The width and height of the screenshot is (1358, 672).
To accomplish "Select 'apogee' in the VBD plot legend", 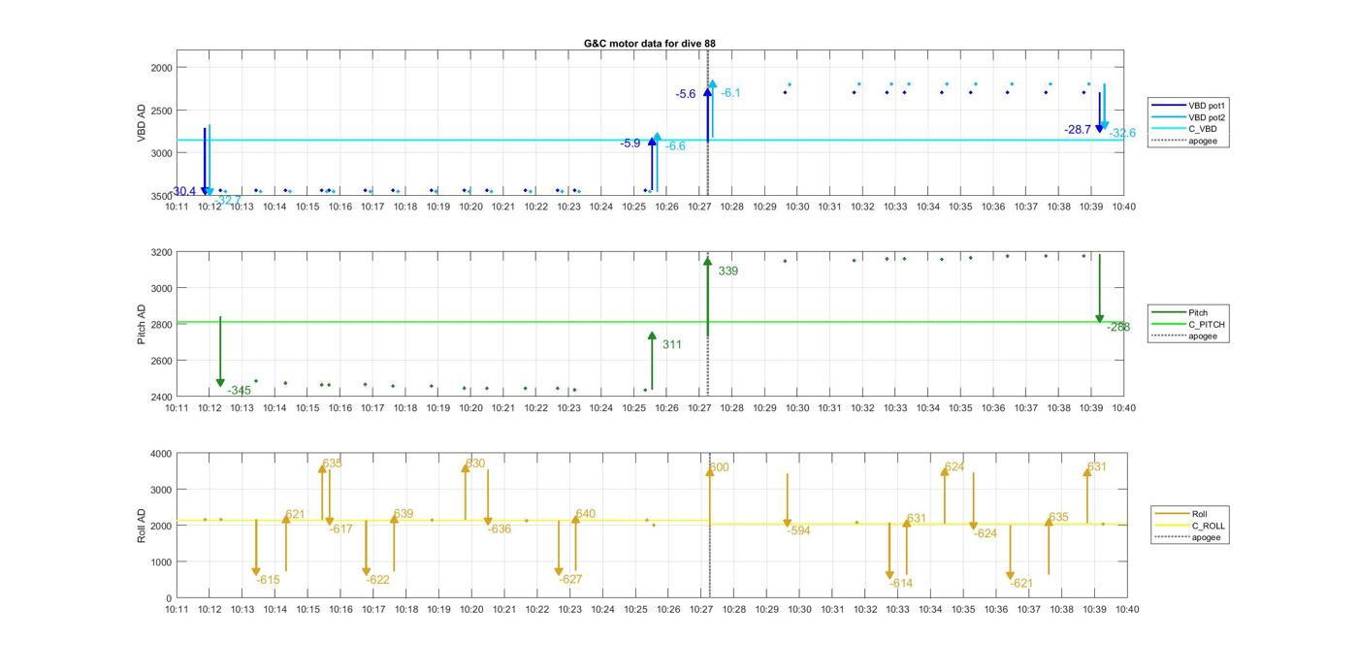I will click(1184, 141).
